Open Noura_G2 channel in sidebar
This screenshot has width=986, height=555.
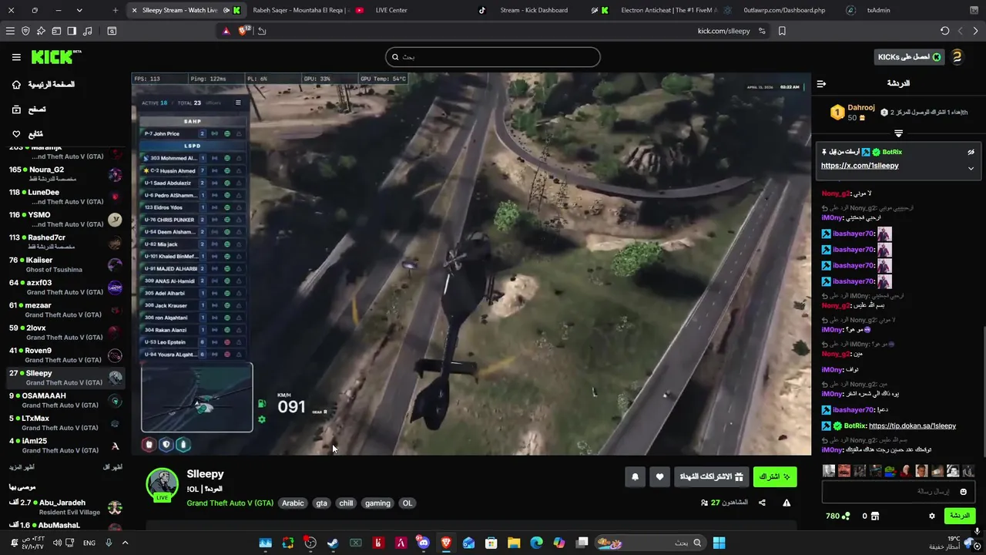pos(65,174)
